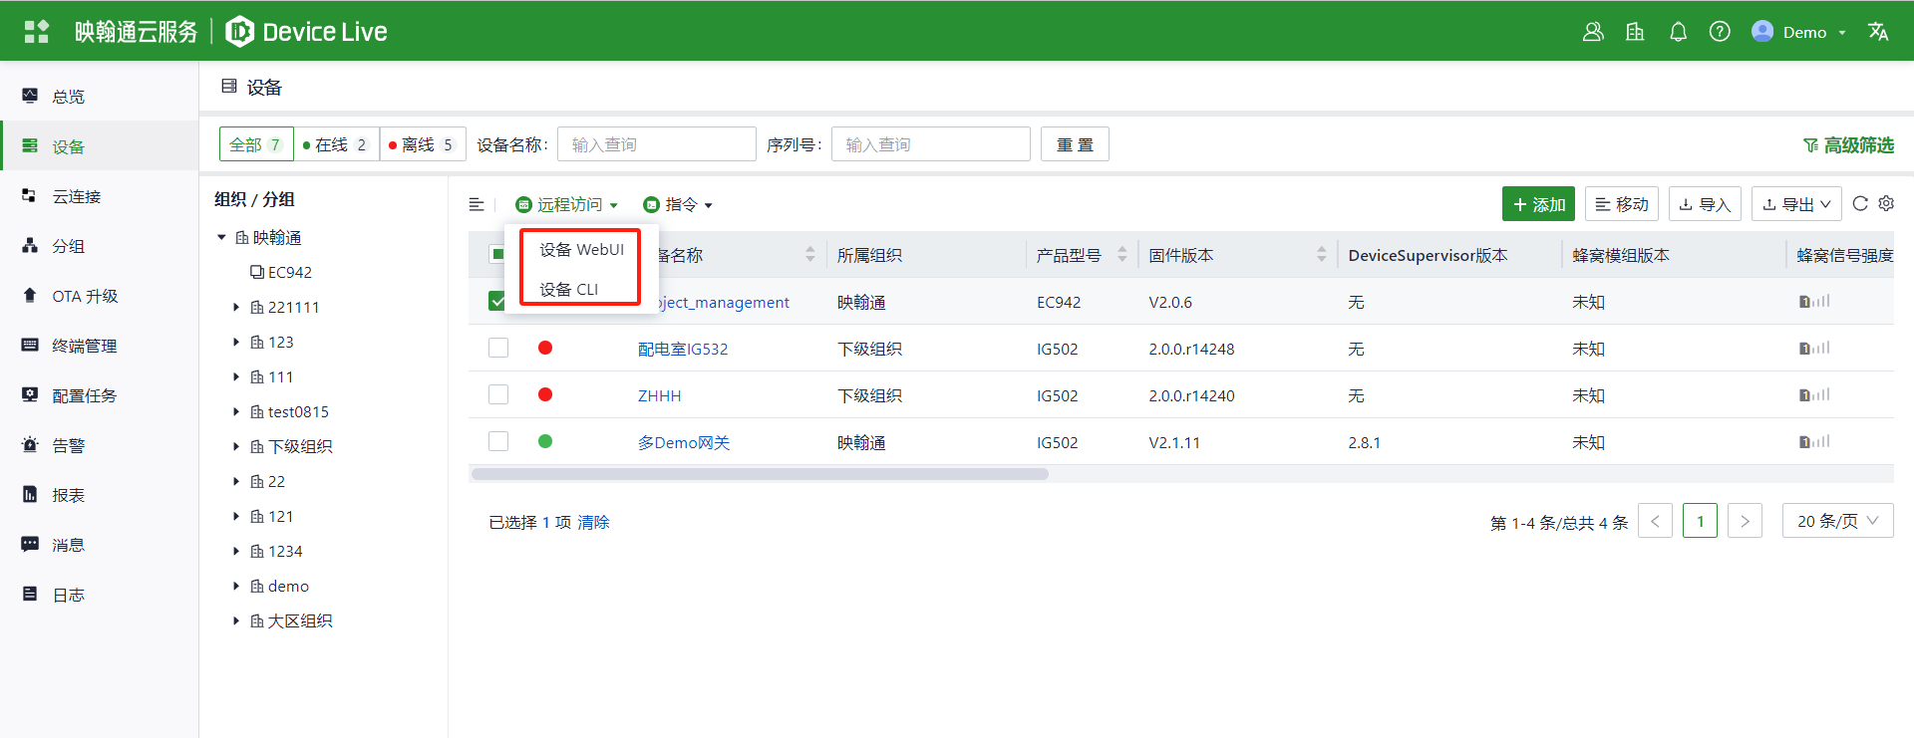Open the 多Demo网关 device link
Image resolution: width=1914 pixels, height=738 pixels.
click(x=684, y=442)
